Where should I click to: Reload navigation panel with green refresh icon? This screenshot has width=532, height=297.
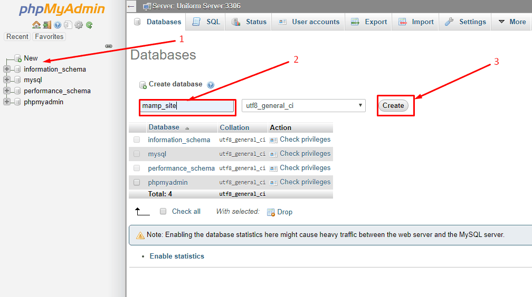89,25
